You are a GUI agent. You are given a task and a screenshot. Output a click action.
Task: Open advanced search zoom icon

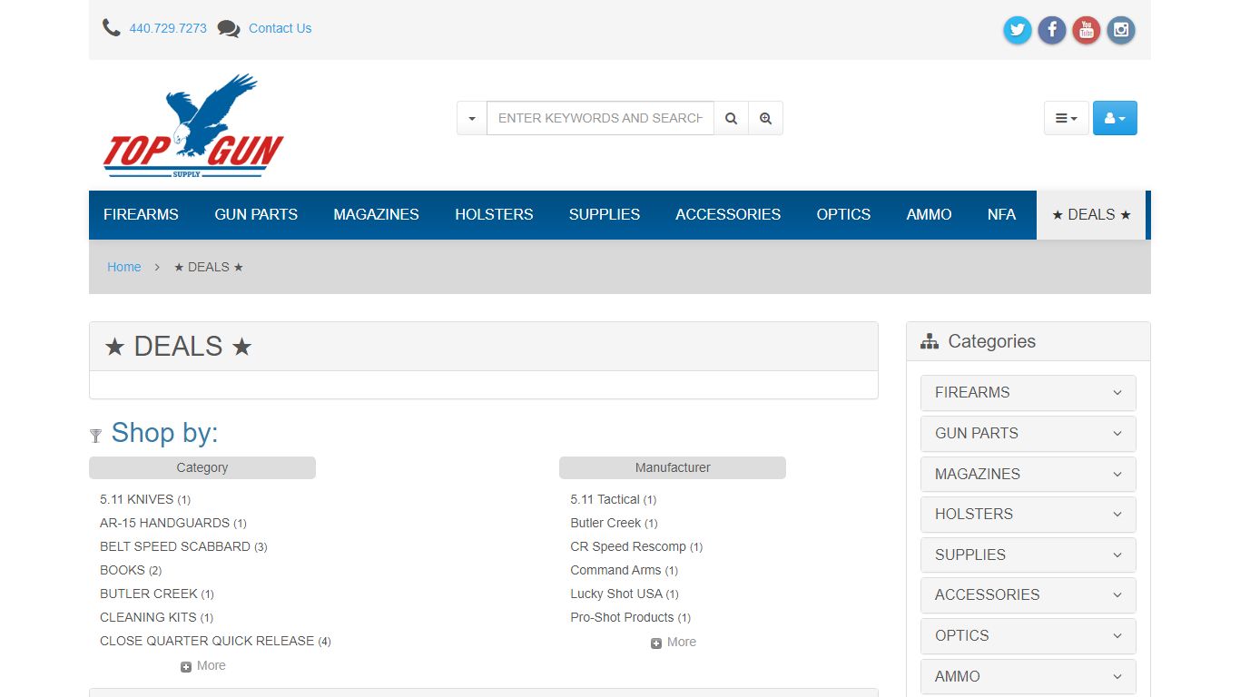[x=766, y=118]
